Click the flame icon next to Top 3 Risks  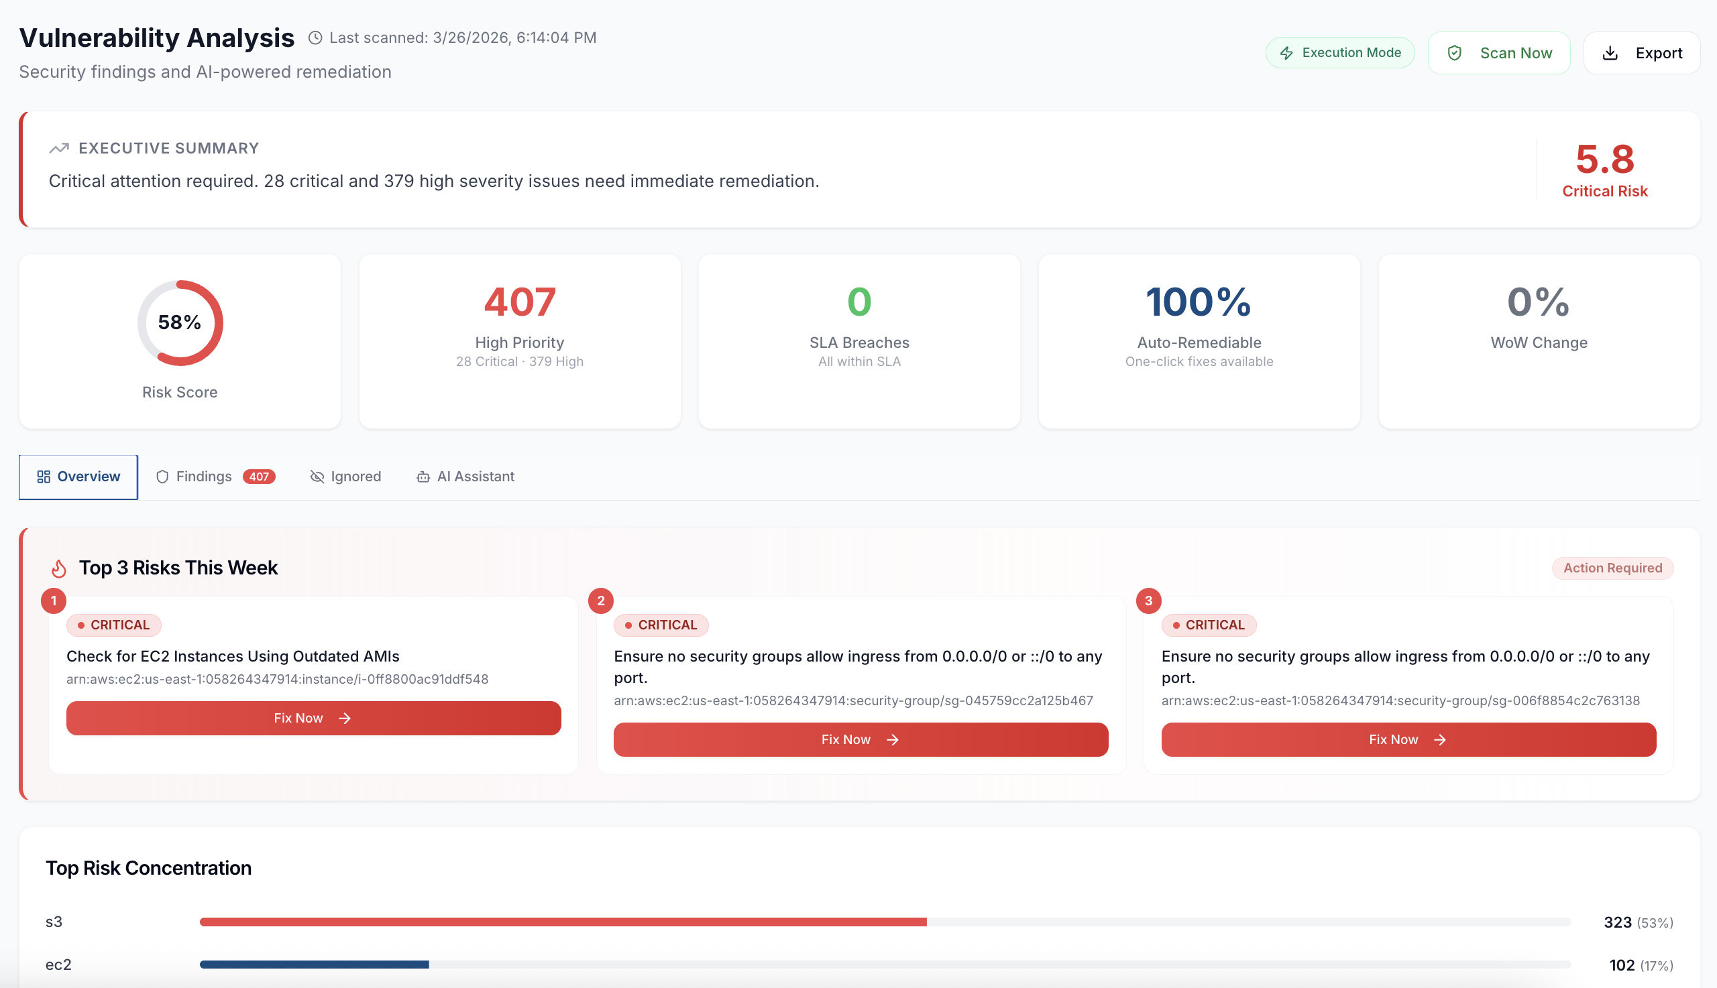pyautogui.click(x=58, y=568)
